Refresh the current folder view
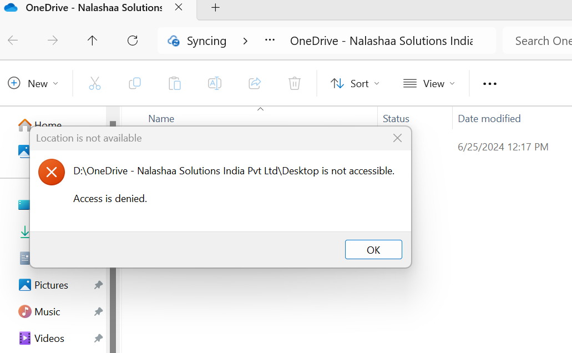 point(133,41)
